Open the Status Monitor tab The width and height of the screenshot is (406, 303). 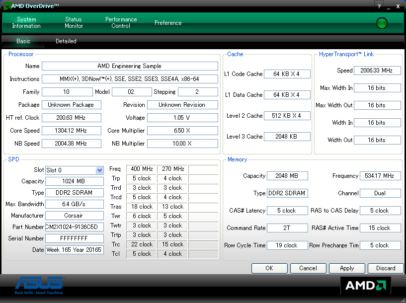coord(74,23)
